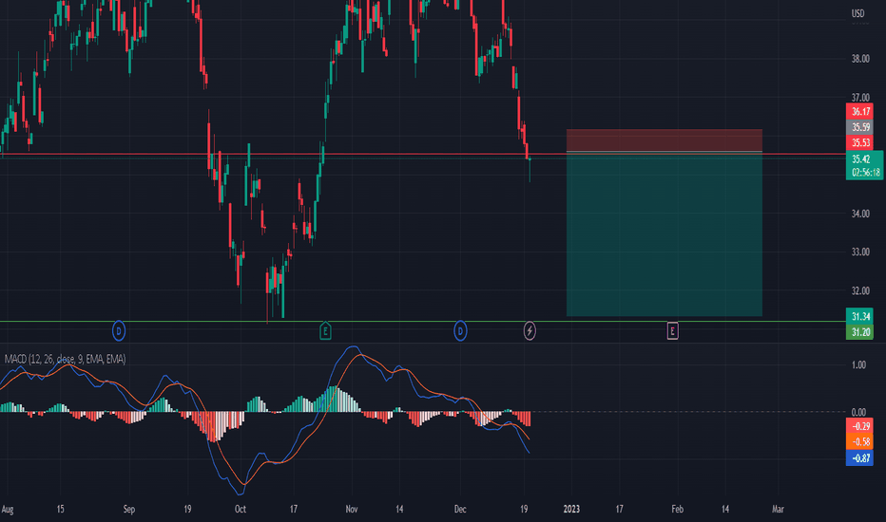The height and width of the screenshot is (522, 886).
Task: Click the 2023 label on the time axis
Action: pyautogui.click(x=571, y=509)
